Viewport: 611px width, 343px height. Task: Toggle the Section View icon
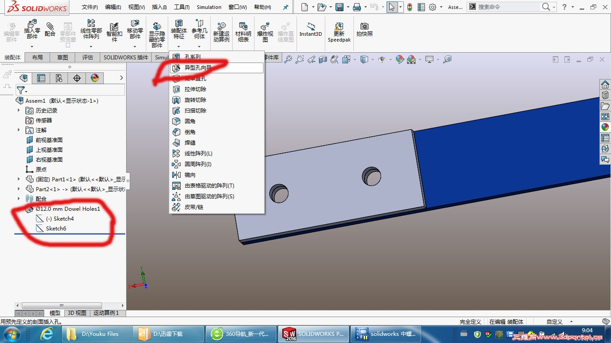click(323, 59)
